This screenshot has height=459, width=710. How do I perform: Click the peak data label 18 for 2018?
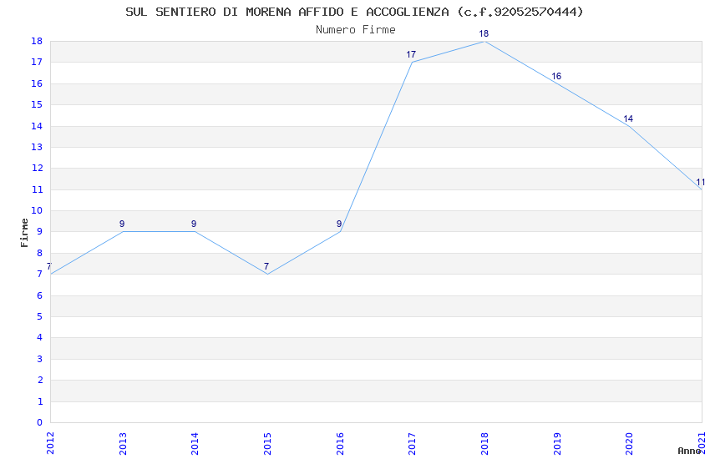click(x=484, y=33)
